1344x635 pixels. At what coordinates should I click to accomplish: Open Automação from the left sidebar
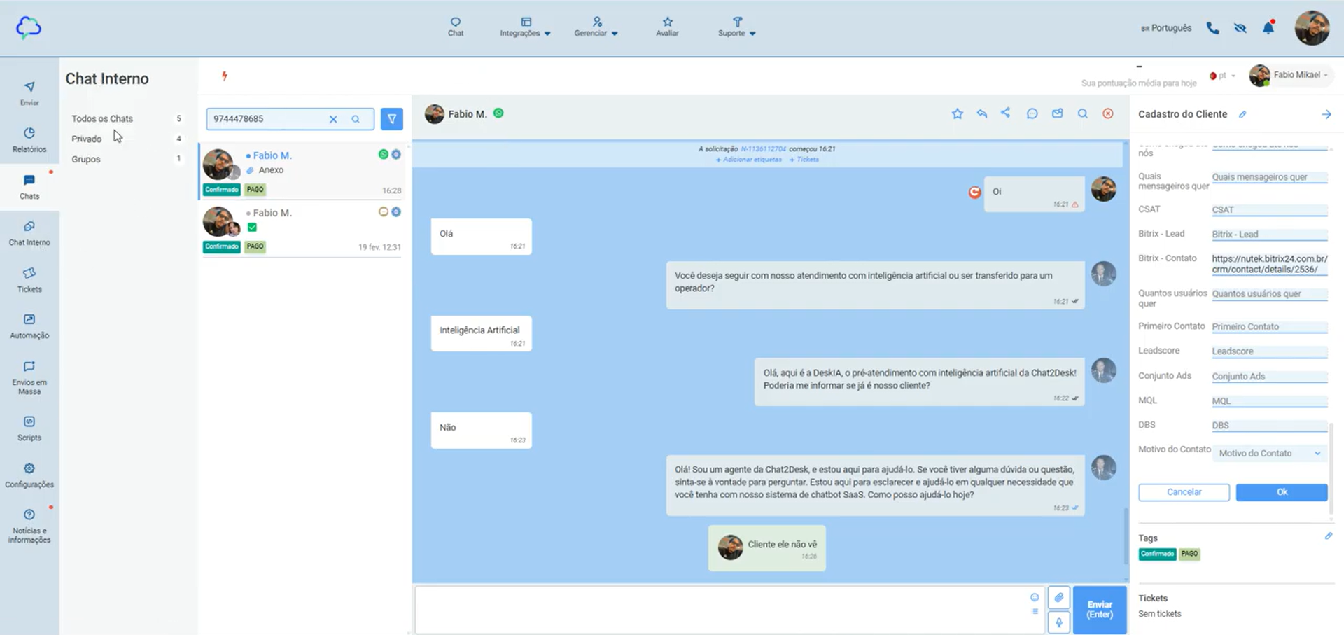click(x=29, y=327)
